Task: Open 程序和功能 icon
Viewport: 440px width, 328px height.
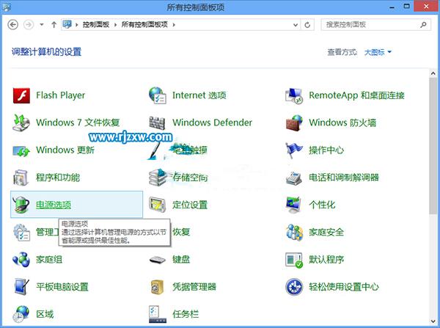Action: point(21,178)
